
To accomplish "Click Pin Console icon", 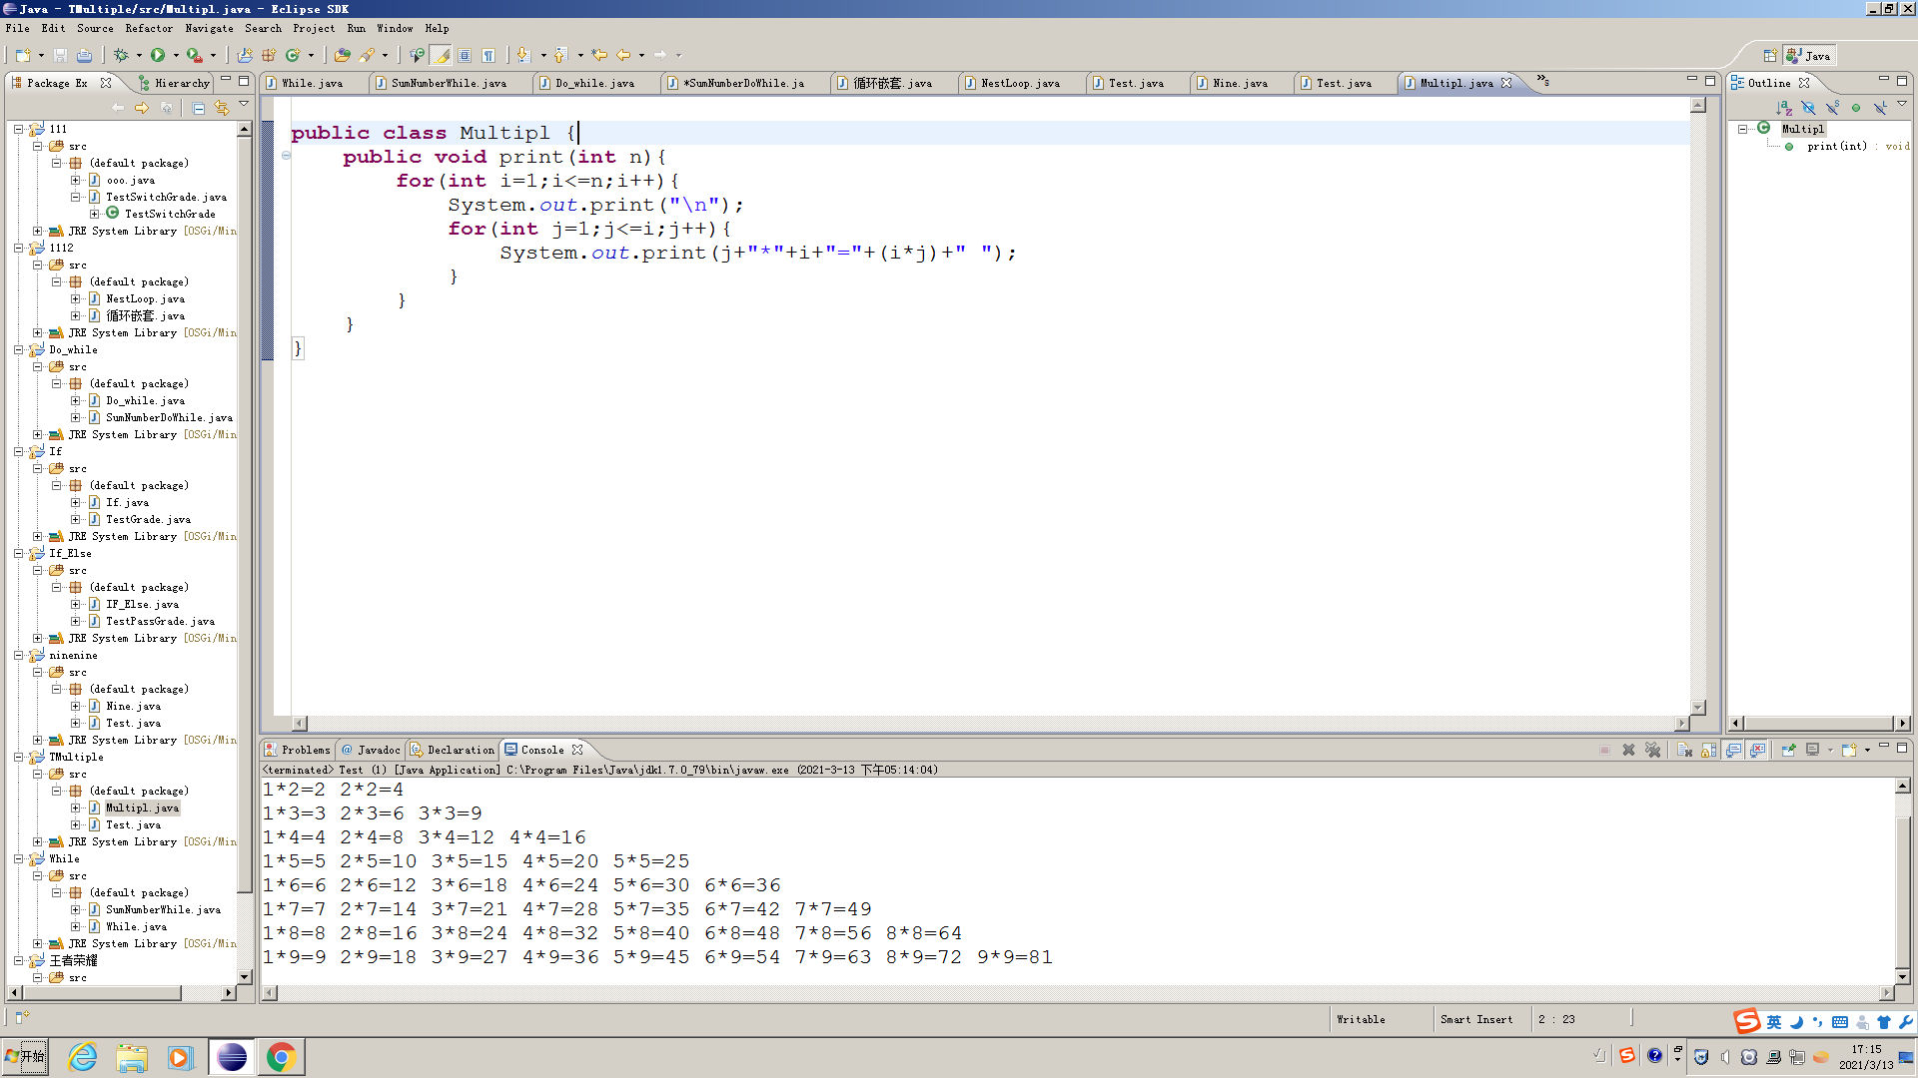I will tap(1788, 750).
